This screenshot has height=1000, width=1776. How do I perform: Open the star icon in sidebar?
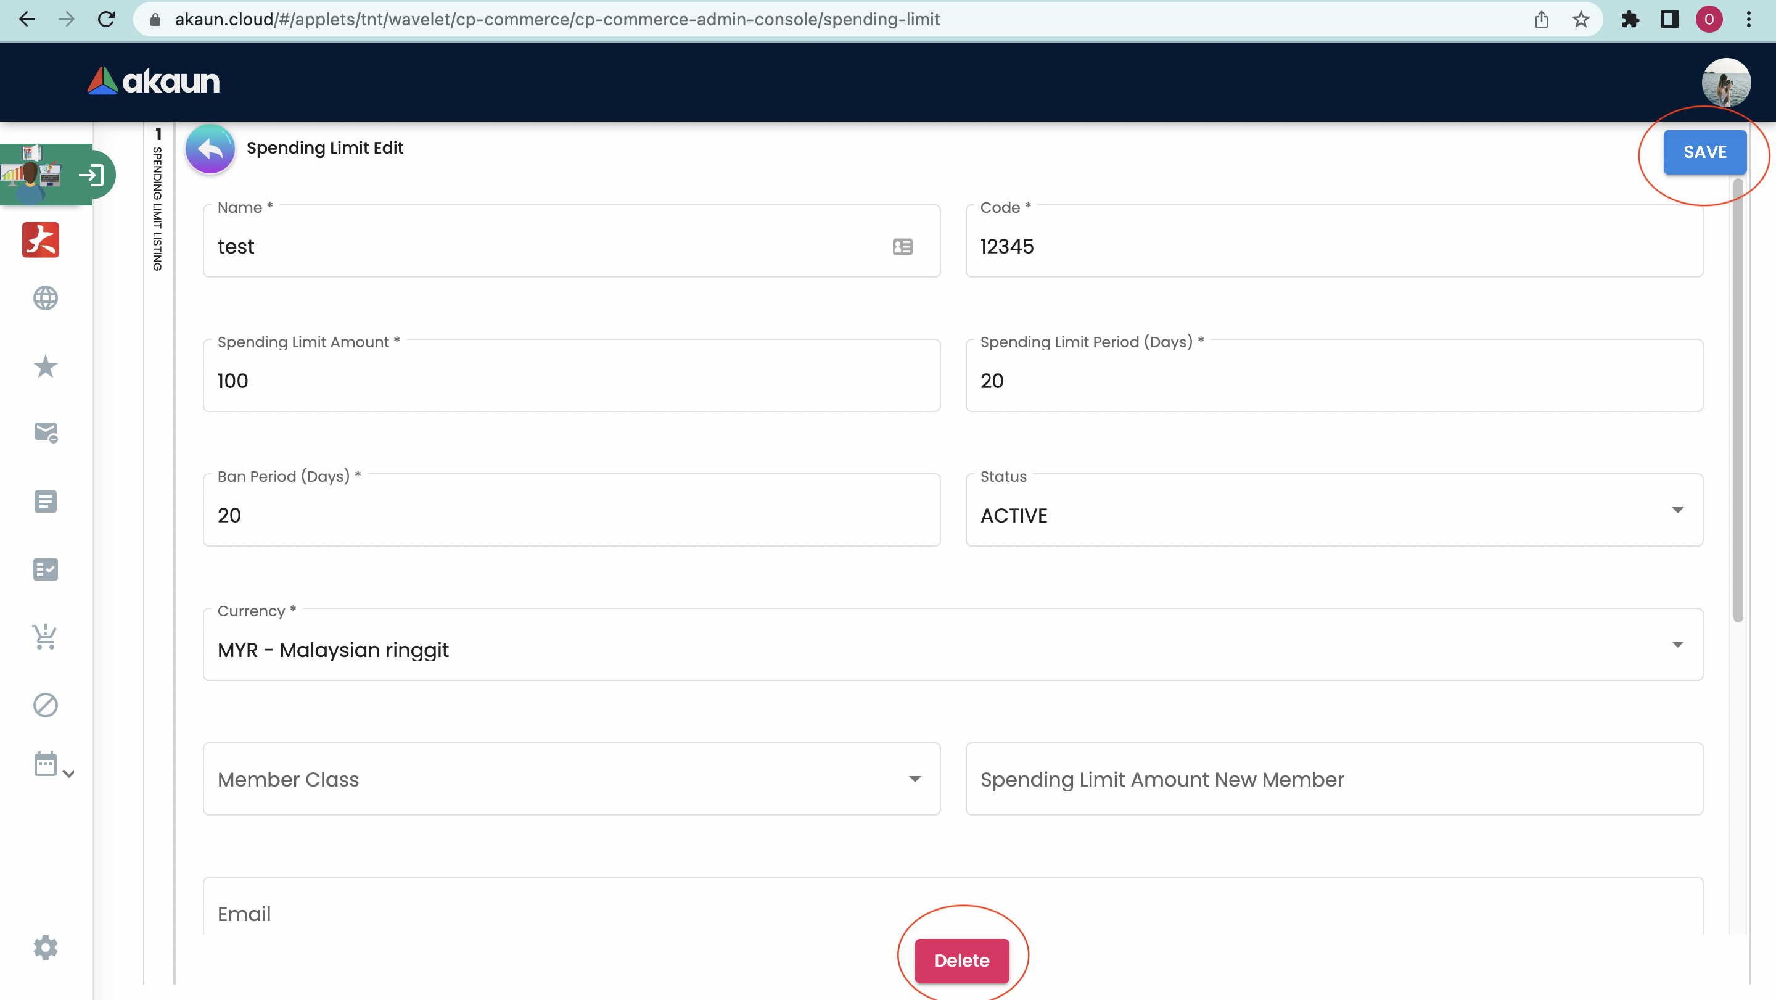point(46,366)
